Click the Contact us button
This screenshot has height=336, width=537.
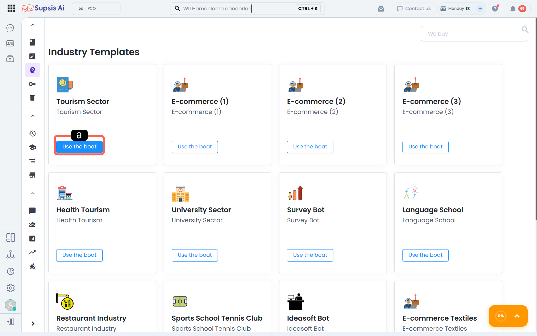click(414, 9)
